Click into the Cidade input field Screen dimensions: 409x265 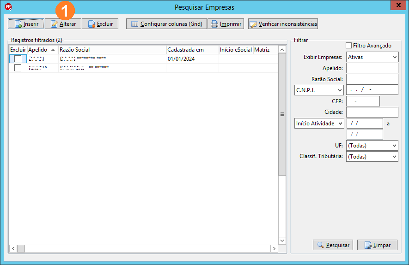(372, 112)
